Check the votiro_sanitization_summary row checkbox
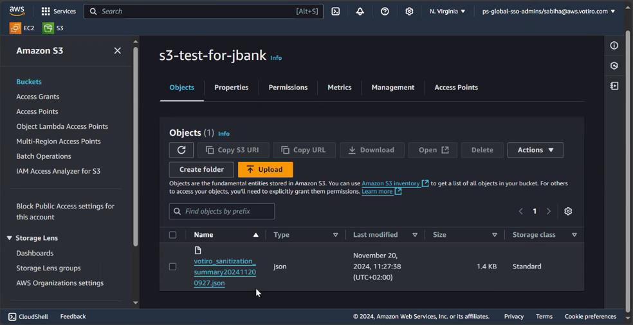633x325 pixels. tap(173, 266)
